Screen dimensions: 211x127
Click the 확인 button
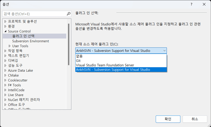168,119
